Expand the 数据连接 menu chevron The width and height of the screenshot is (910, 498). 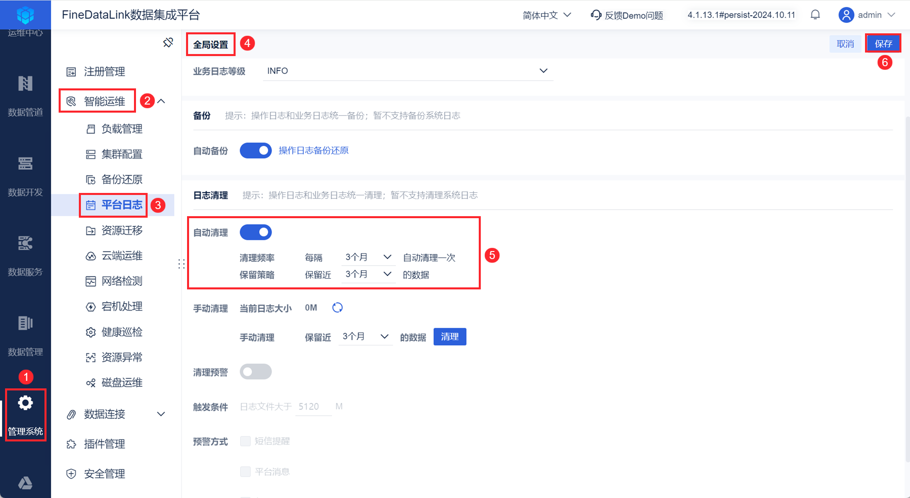pyautogui.click(x=161, y=414)
